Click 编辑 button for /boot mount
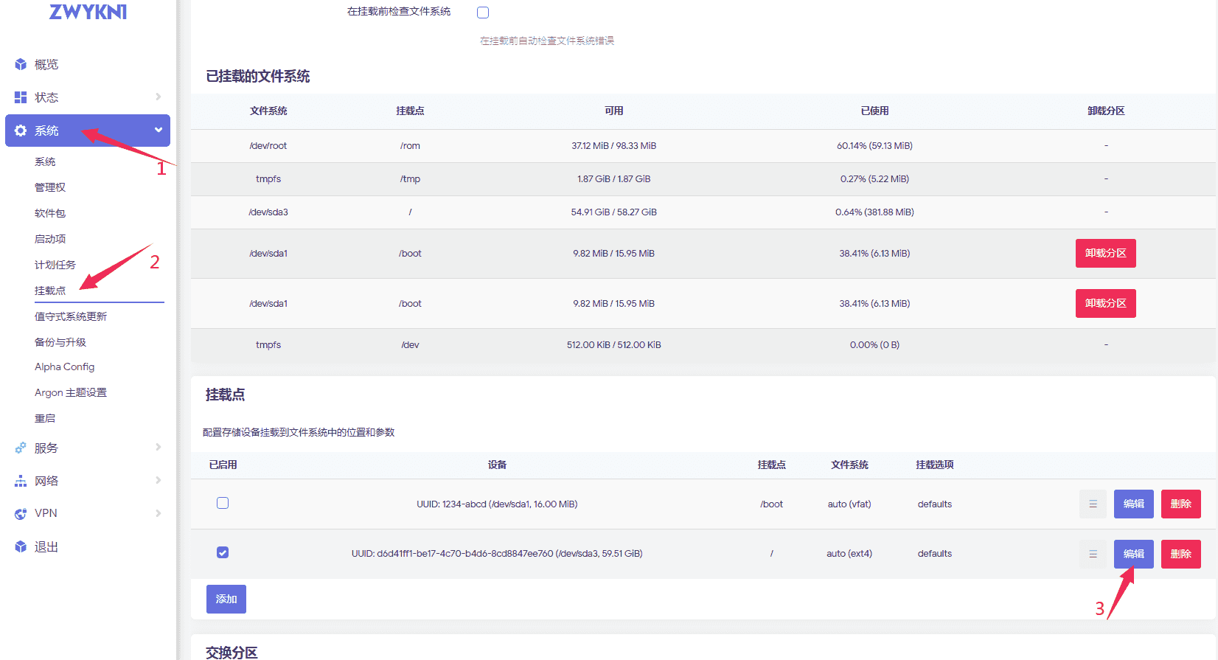 coord(1134,504)
